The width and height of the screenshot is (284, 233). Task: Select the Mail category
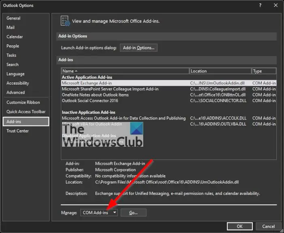11,28
